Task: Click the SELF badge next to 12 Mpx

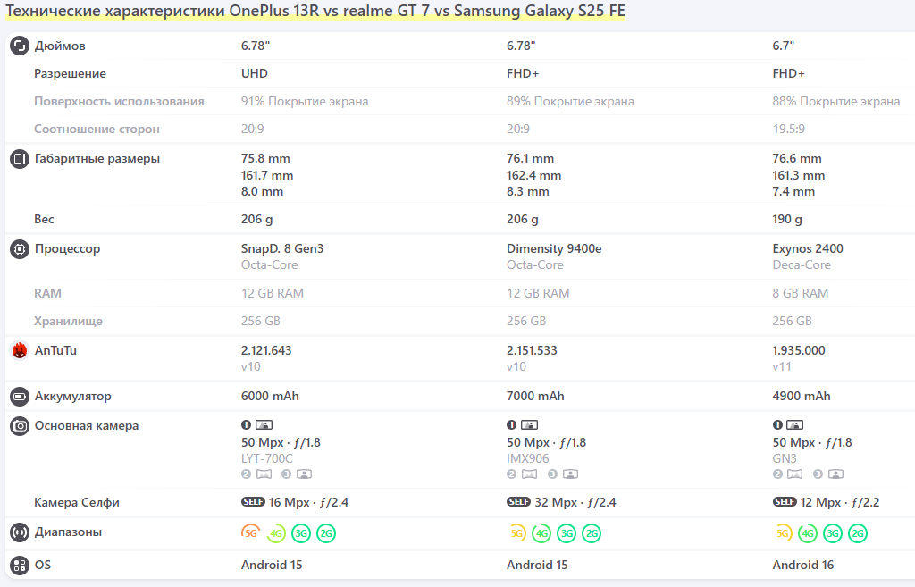Action: click(785, 502)
